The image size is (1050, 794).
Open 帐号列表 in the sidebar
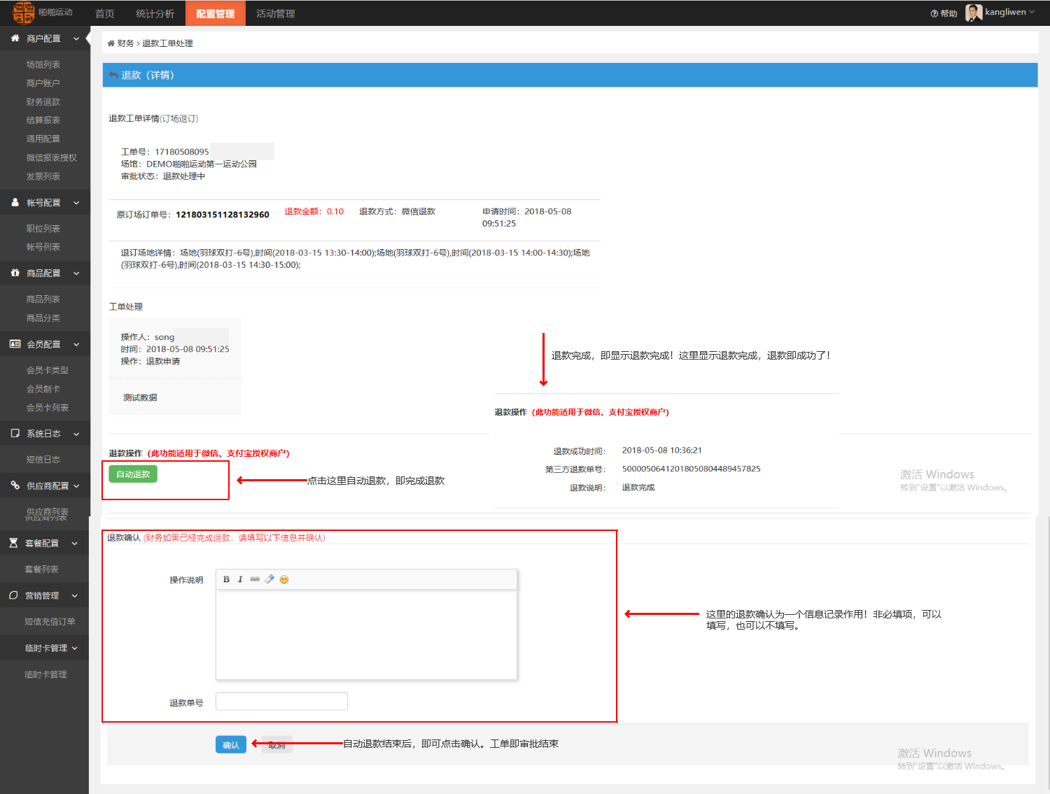43,247
